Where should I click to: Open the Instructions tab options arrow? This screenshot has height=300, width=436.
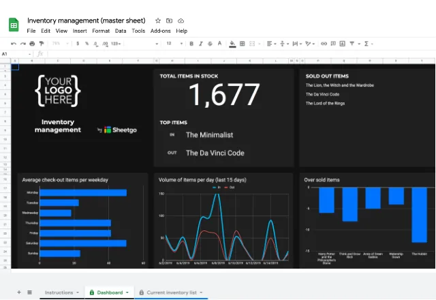78,292
